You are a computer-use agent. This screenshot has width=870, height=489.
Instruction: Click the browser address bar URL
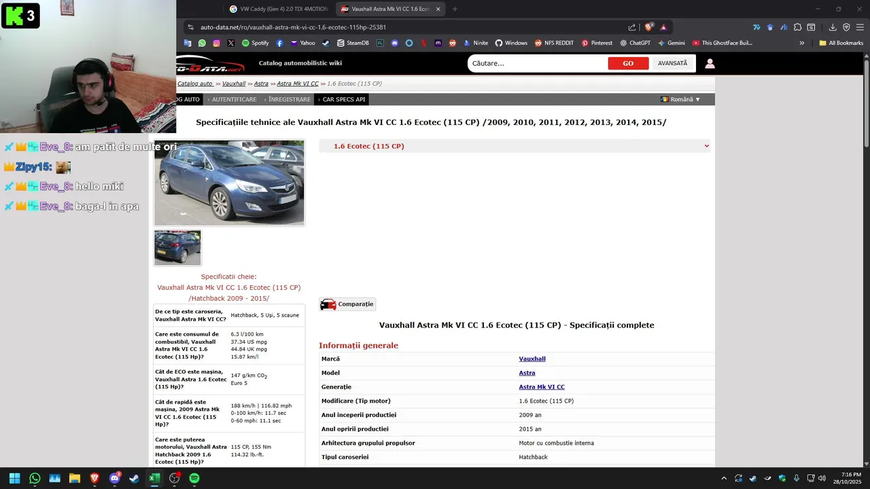point(293,27)
